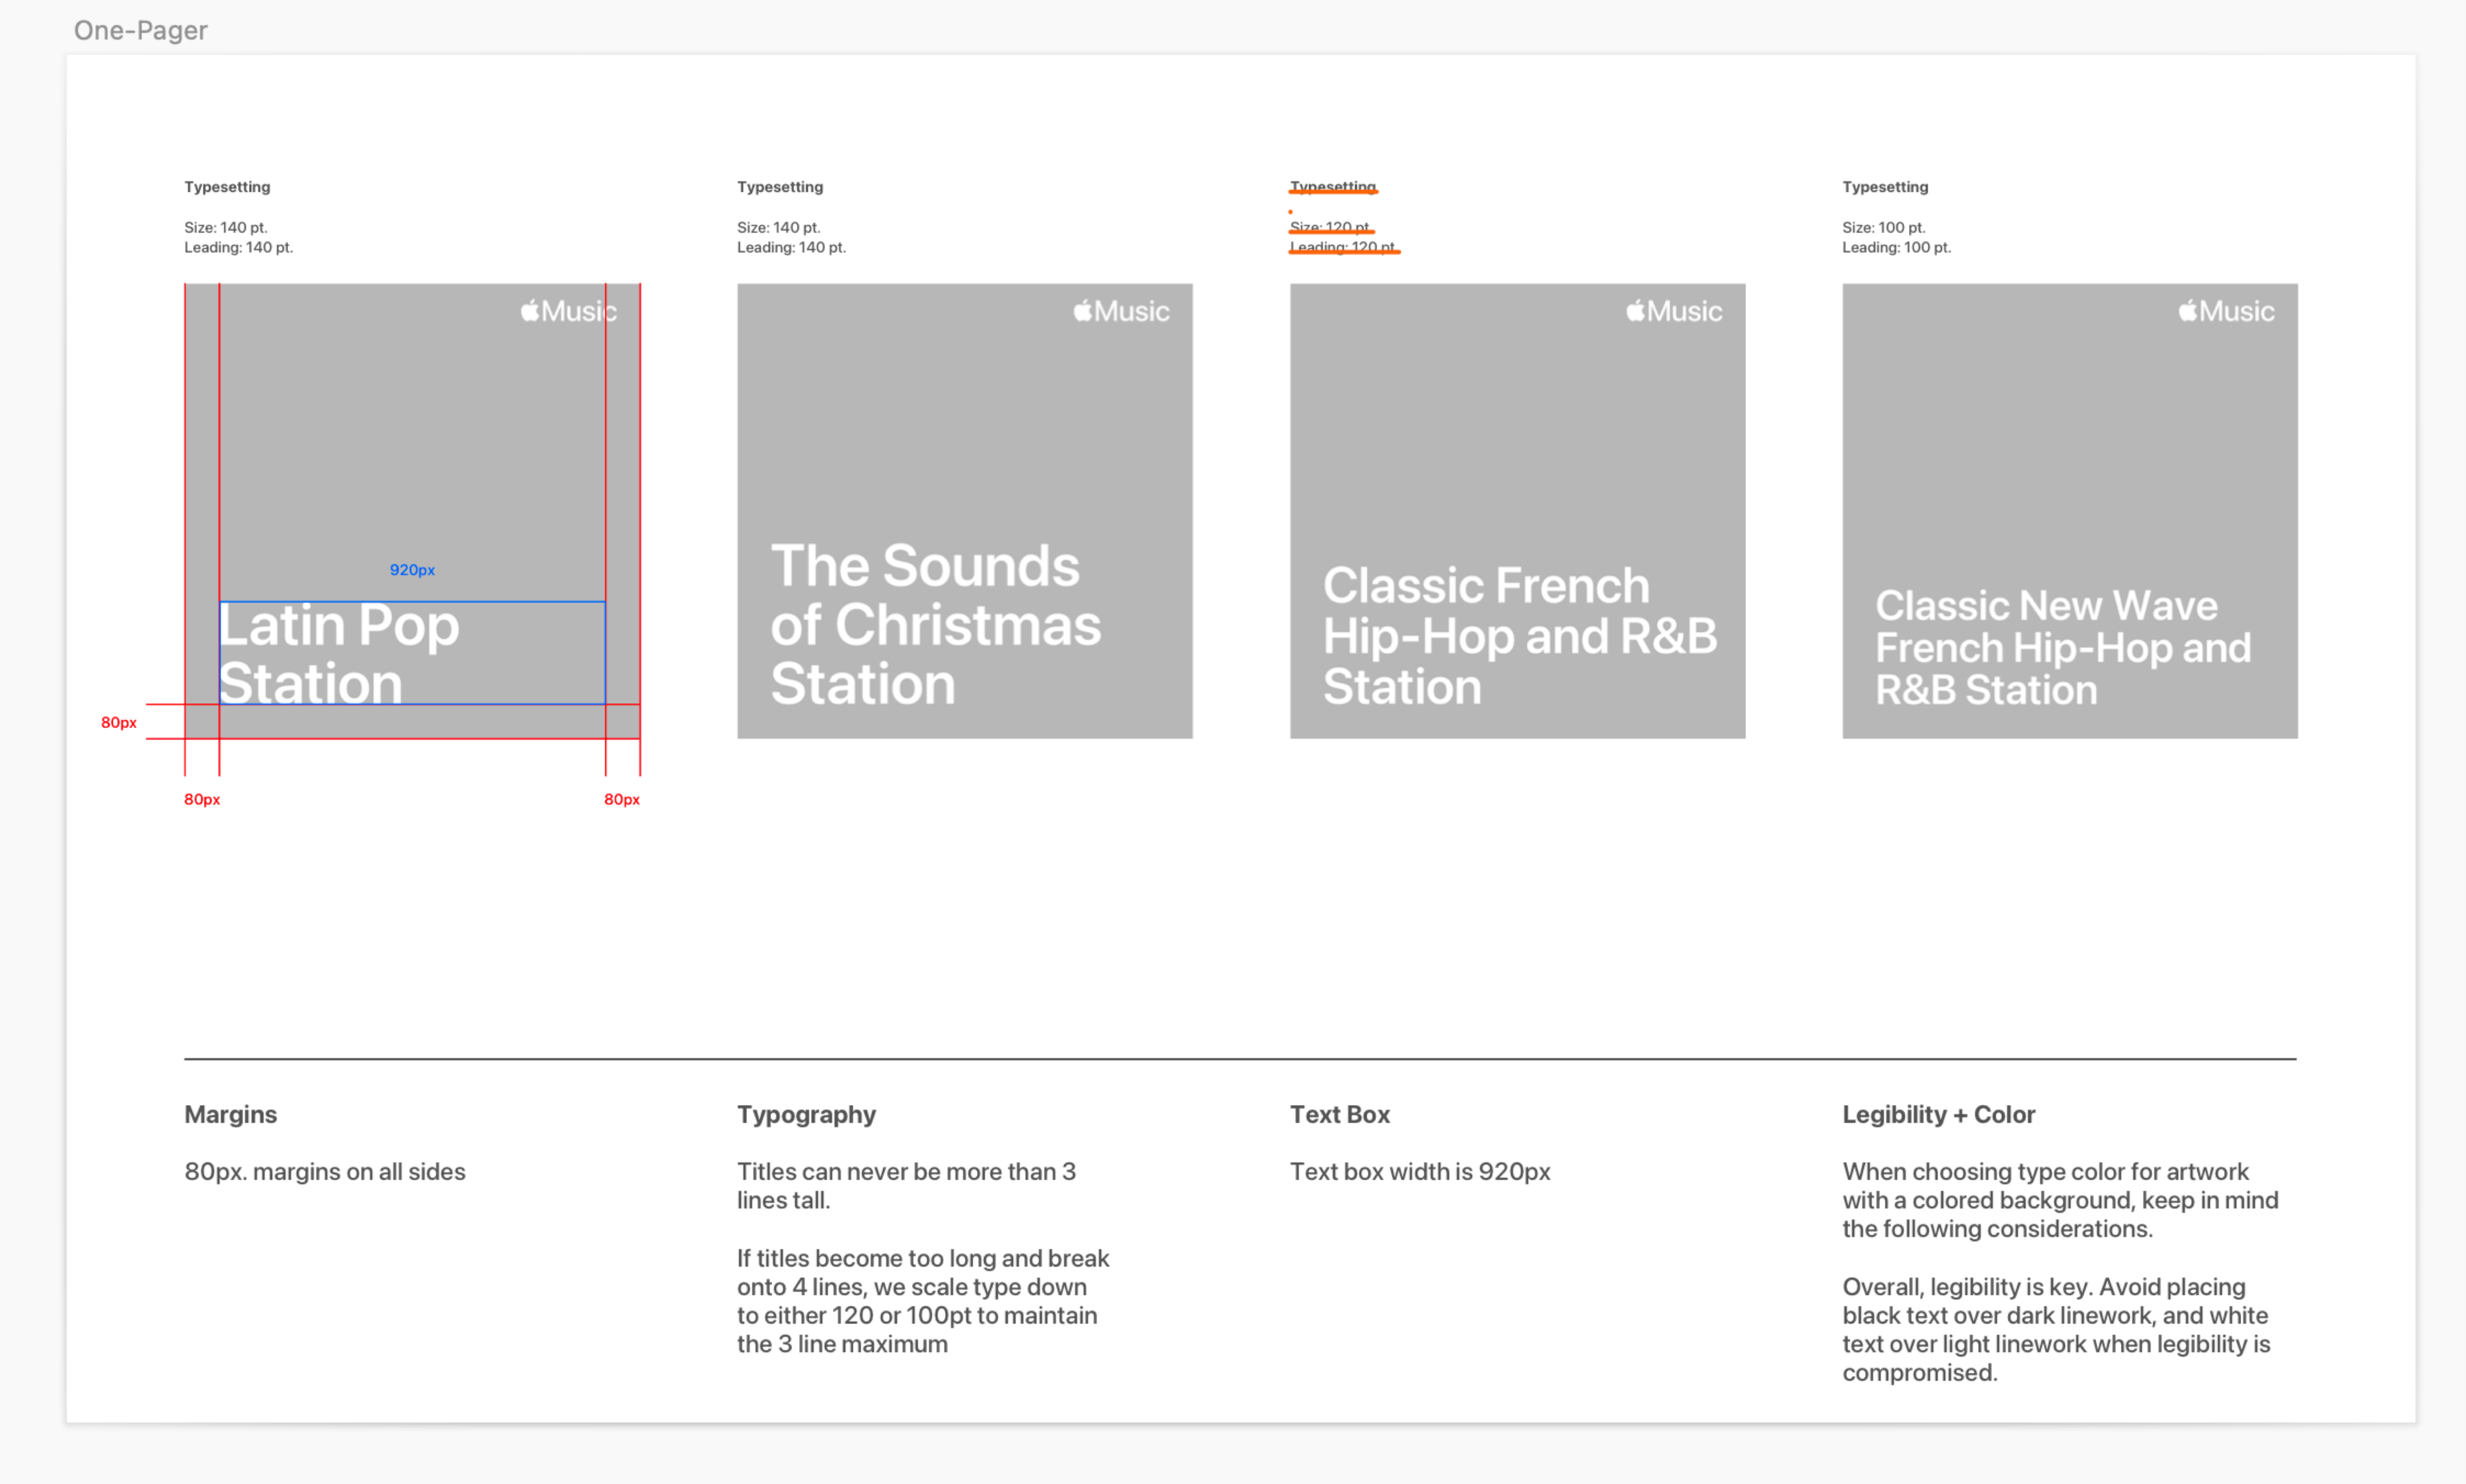This screenshot has width=2466, height=1484.
Task: Click the Typography section heading
Action: coord(806,1114)
